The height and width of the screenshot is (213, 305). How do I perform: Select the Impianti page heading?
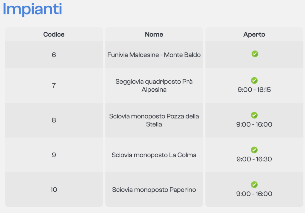click(x=32, y=9)
